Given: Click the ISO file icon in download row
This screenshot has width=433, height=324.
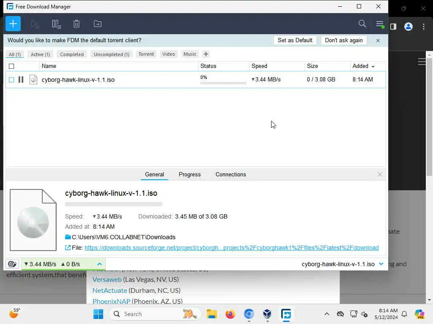Looking at the screenshot, I should [x=33, y=80].
